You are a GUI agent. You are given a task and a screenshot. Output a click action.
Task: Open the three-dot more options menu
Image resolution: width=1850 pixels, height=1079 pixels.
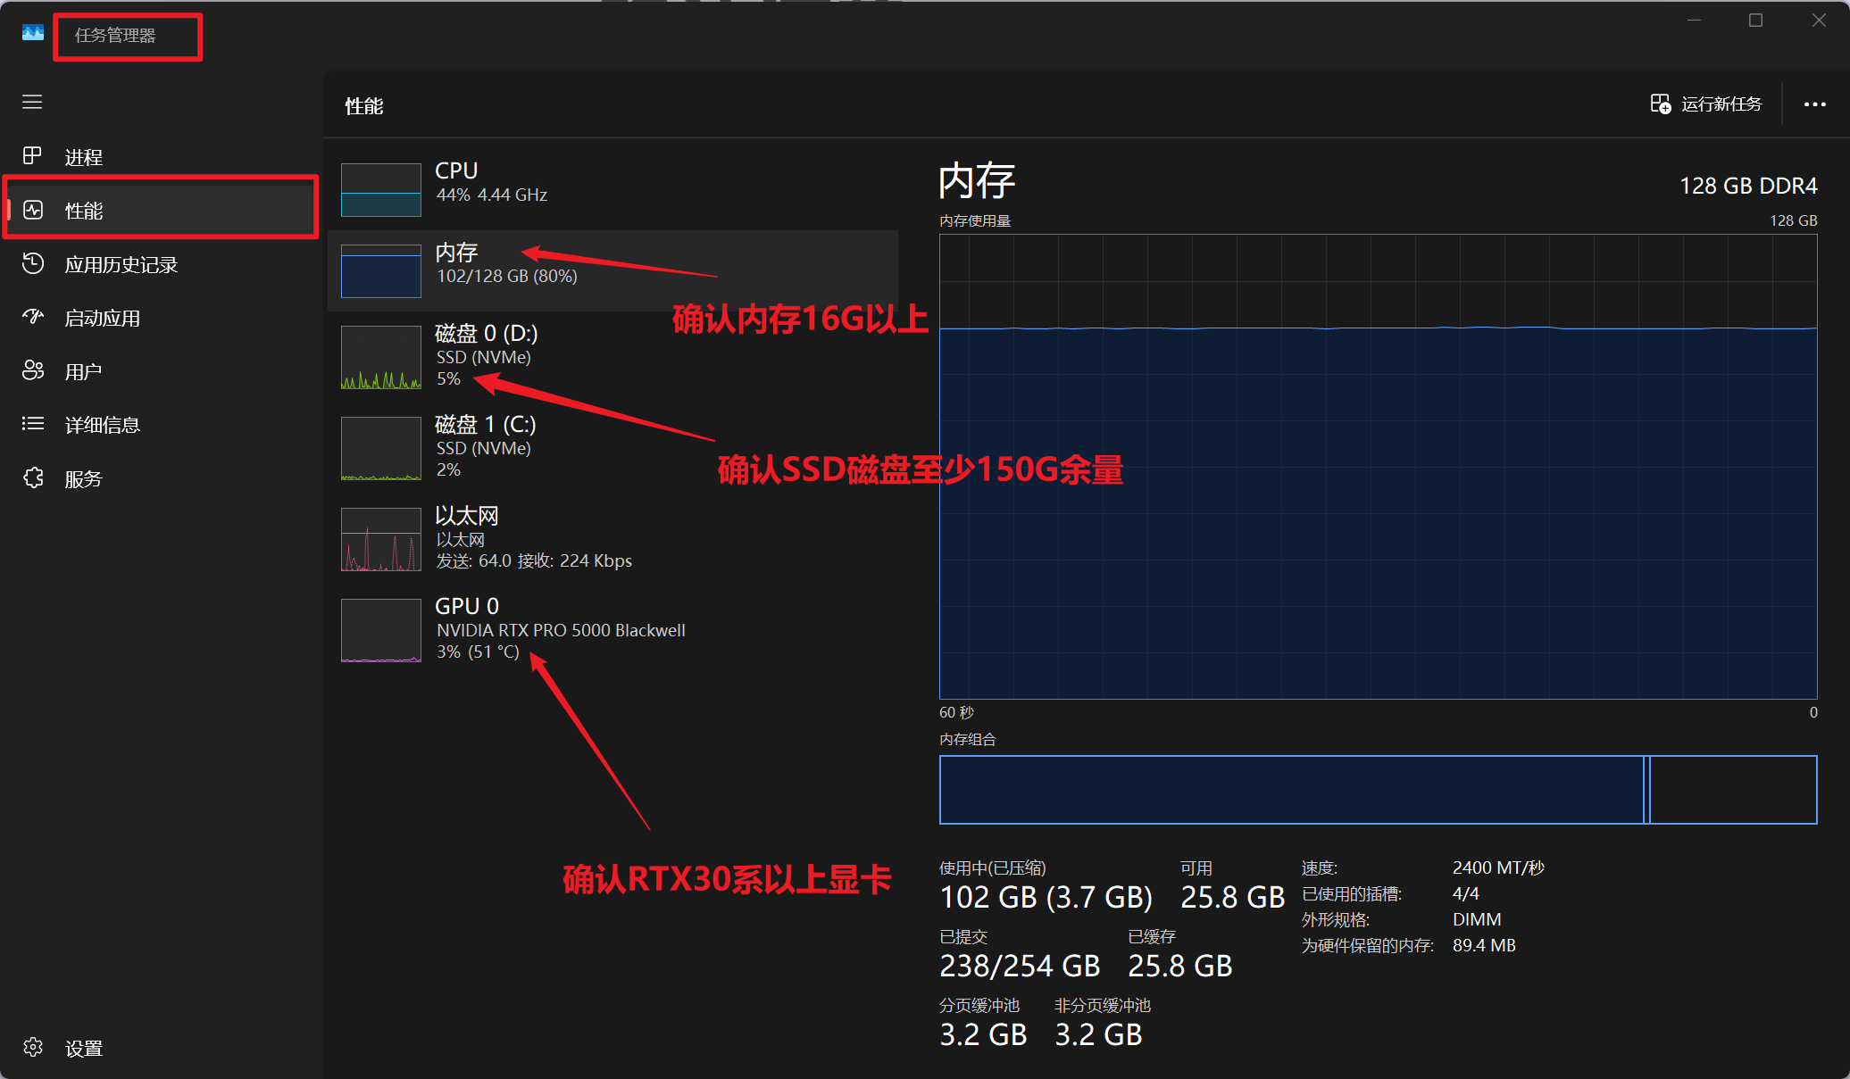[1814, 104]
